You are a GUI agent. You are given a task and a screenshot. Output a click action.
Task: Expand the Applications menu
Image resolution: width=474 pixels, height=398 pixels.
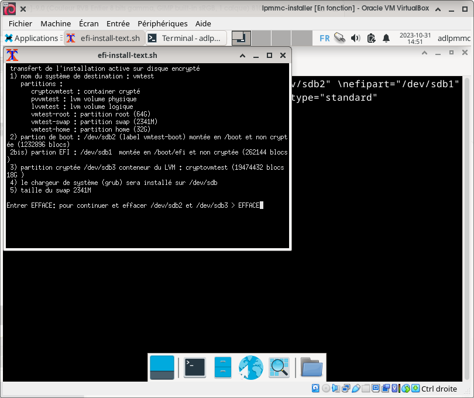tap(32, 38)
